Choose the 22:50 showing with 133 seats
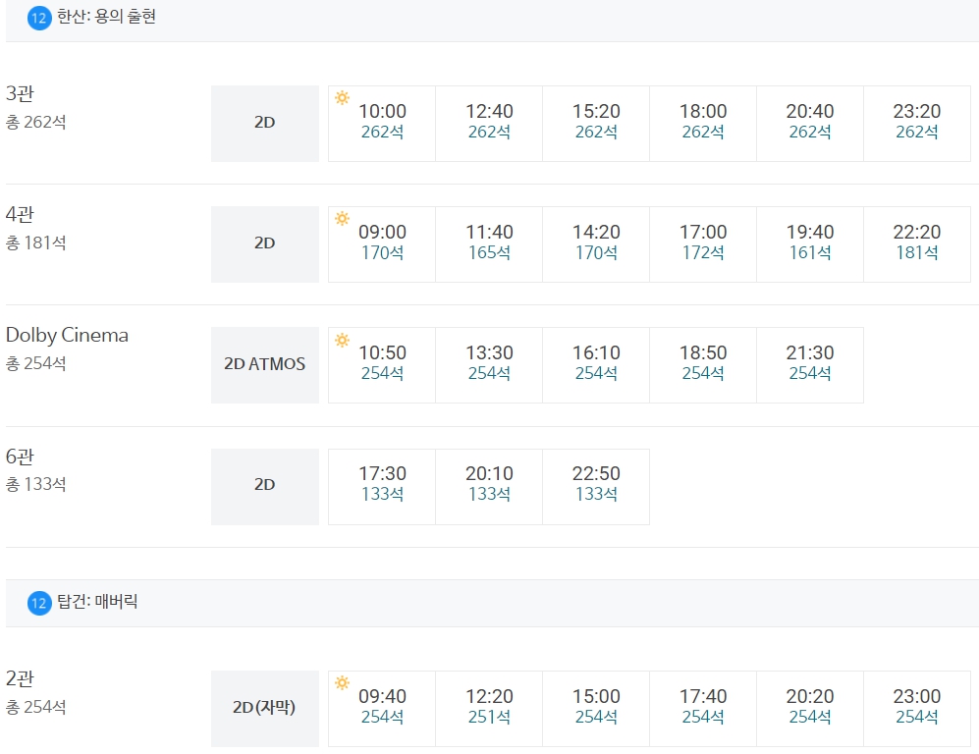The image size is (979, 754). click(596, 487)
